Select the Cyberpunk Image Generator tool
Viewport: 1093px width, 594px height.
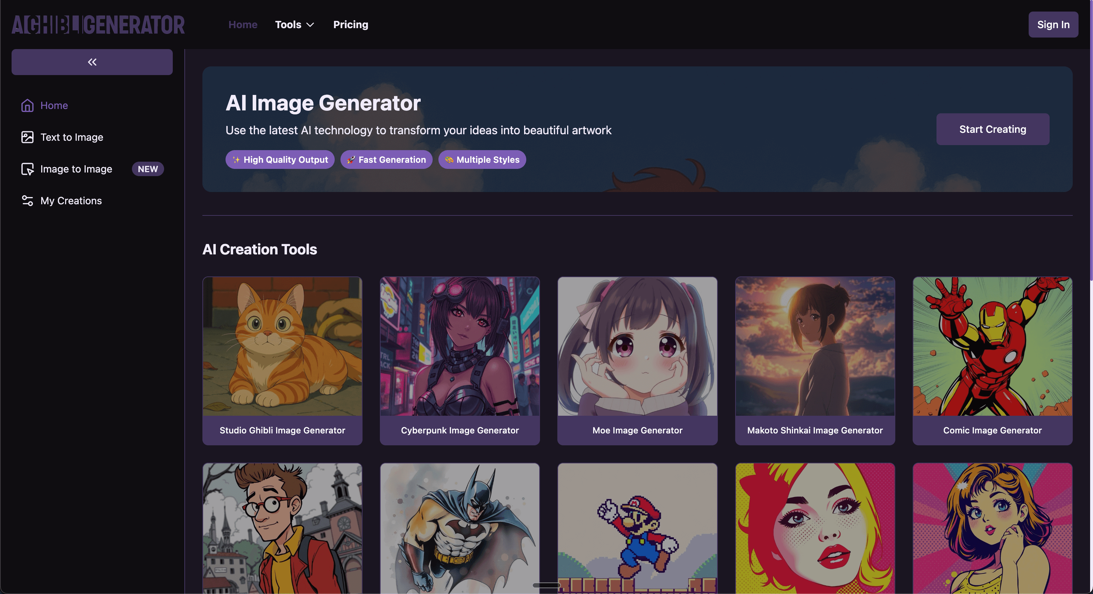(459, 361)
